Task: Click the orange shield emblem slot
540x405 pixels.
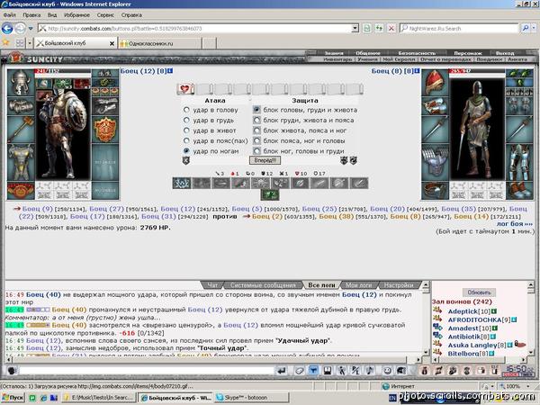Action: point(105,129)
